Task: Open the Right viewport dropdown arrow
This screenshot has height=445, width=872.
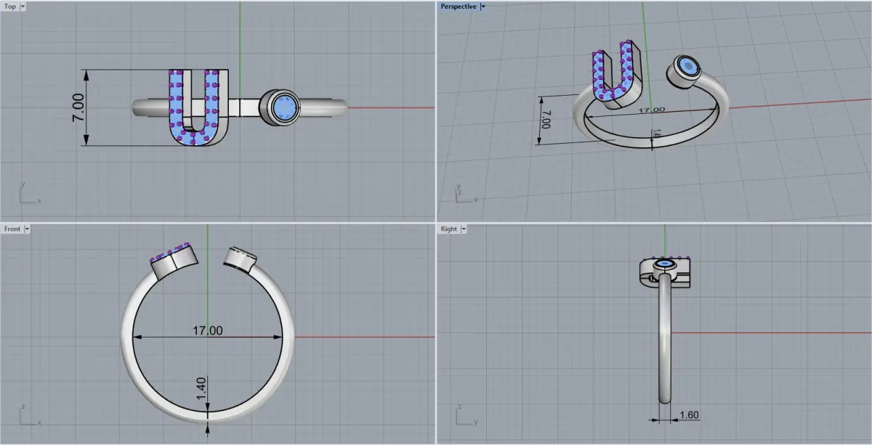Action: [464, 229]
